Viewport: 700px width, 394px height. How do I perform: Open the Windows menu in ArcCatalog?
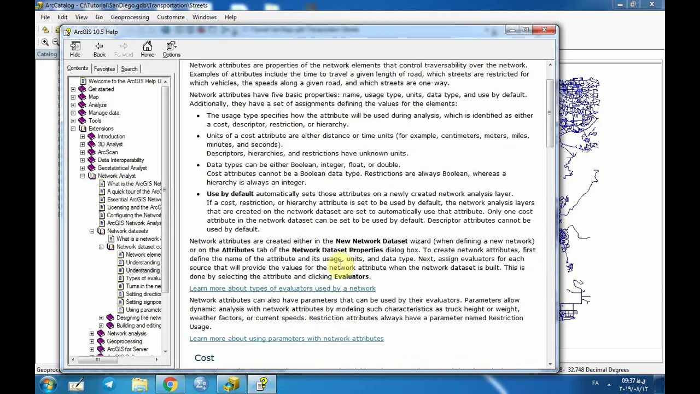(x=204, y=17)
